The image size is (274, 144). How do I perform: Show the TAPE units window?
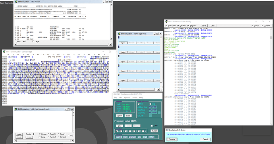[145, 137]
